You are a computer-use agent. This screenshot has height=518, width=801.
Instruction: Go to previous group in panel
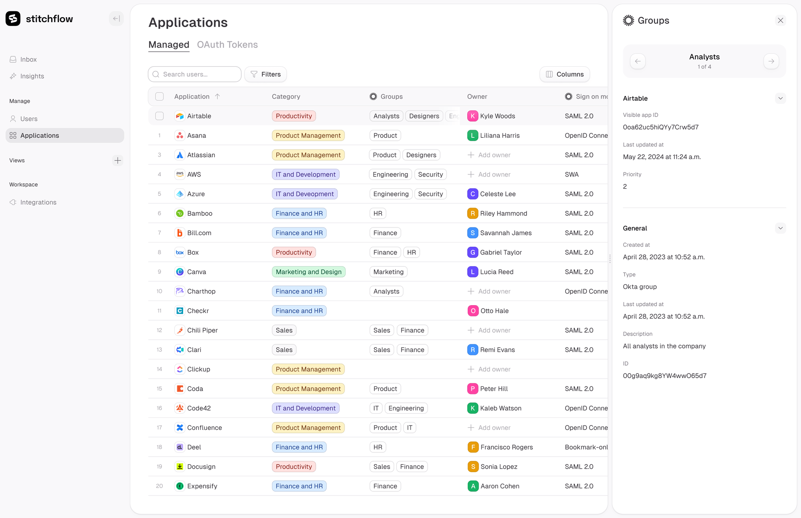point(637,61)
